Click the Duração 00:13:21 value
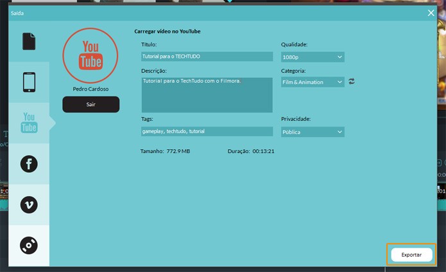Viewport: 446px width, 272px height. (263, 151)
